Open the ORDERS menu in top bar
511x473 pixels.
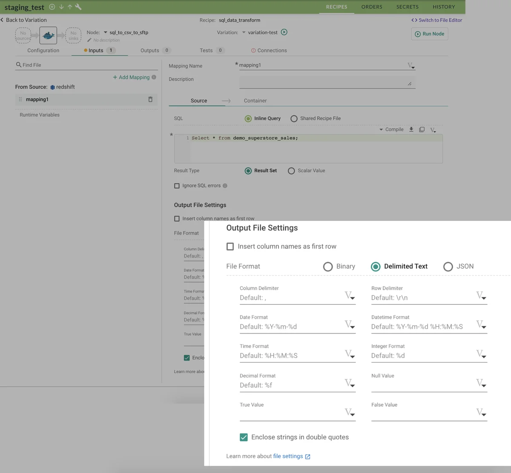371,7
